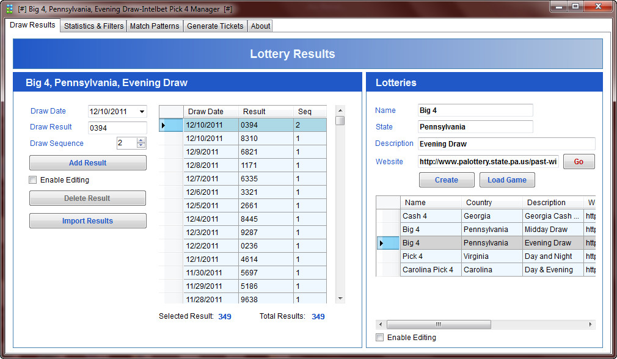
Task: Switch to Statistics & Filters tab
Action: (93, 26)
